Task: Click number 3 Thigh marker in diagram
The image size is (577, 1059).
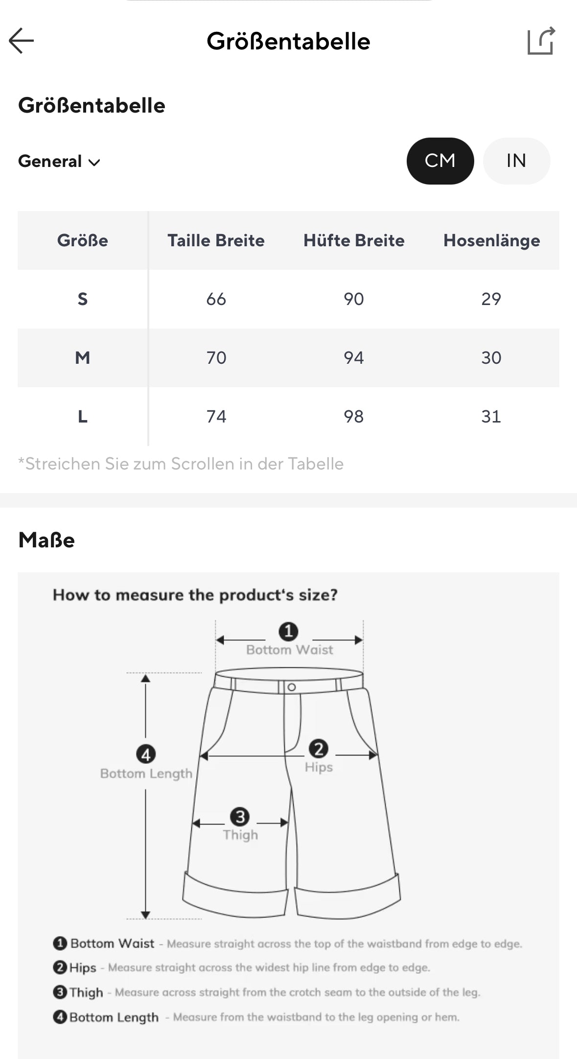Action: (x=240, y=816)
